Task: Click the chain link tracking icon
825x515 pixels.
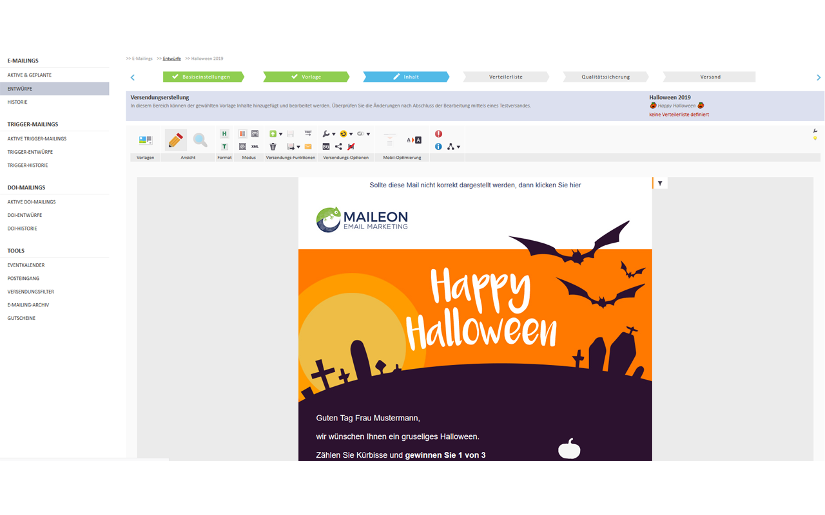Action: point(360,134)
